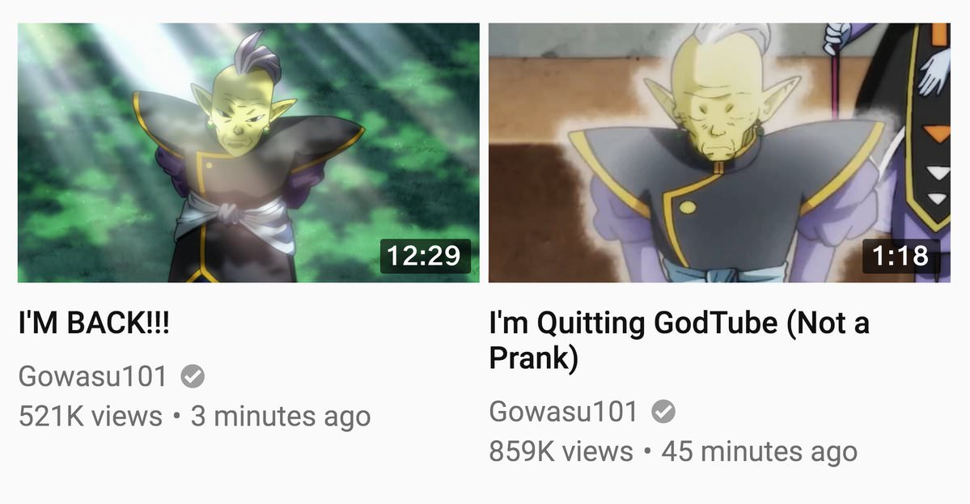Click verified checkmark badge under Quitting GodTube video
This screenshot has width=970, height=504.
click(x=663, y=412)
